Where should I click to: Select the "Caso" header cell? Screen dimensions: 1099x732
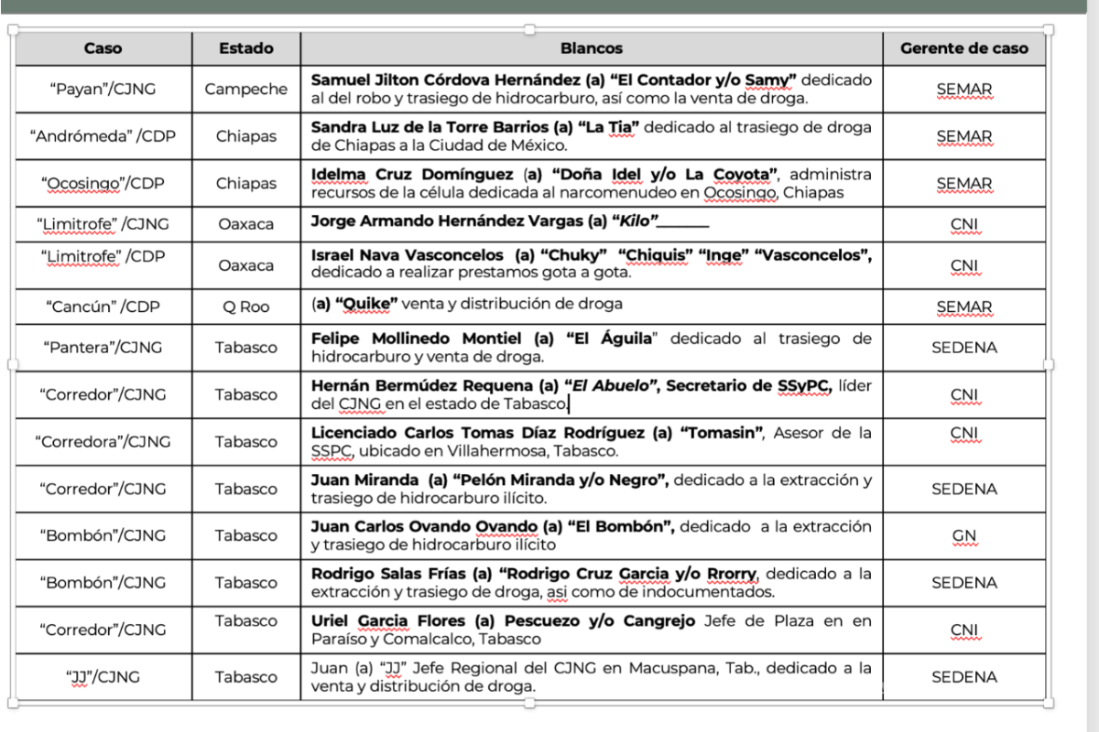(x=103, y=48)
